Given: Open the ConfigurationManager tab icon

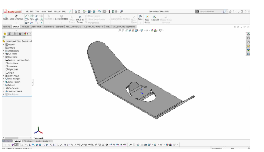Looking at the screenshot, I should (x=15, y=34).
